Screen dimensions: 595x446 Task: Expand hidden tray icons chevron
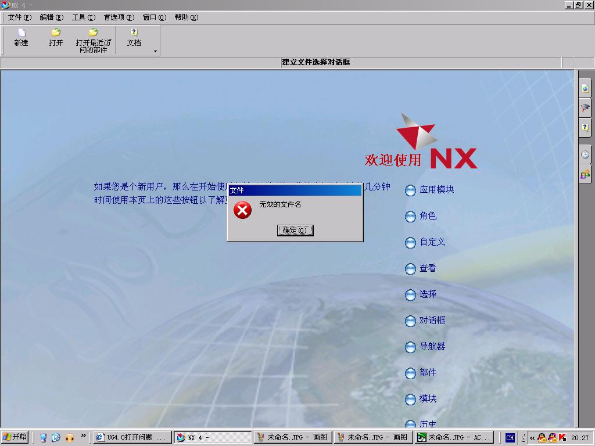pos(532,438)
